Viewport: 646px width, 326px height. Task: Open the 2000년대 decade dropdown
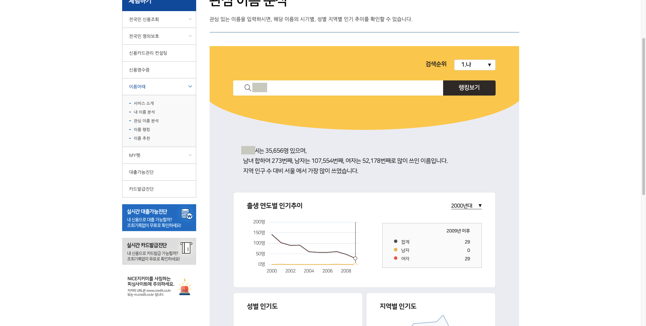pyautogui.click(x=466, y=206)
